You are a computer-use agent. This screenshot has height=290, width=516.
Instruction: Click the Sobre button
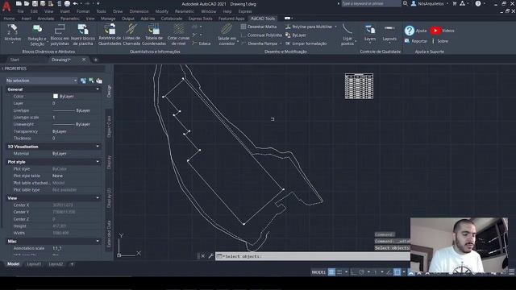click(439, 41)
